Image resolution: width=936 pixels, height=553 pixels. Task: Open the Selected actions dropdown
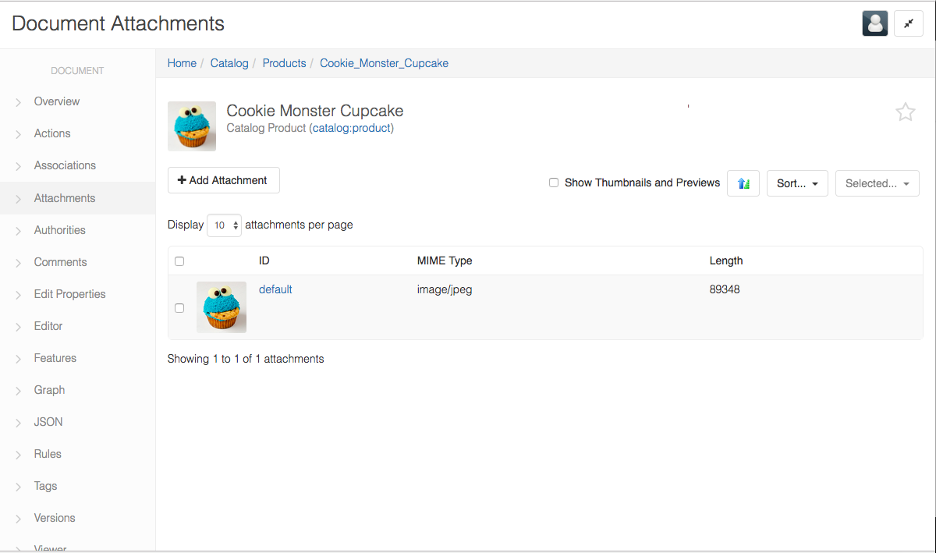(877, 183)
